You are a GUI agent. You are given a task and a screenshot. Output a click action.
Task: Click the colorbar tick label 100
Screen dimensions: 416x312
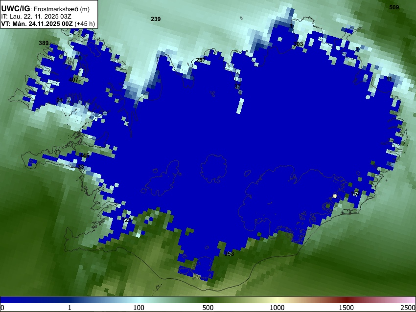(x=139, y=308)
